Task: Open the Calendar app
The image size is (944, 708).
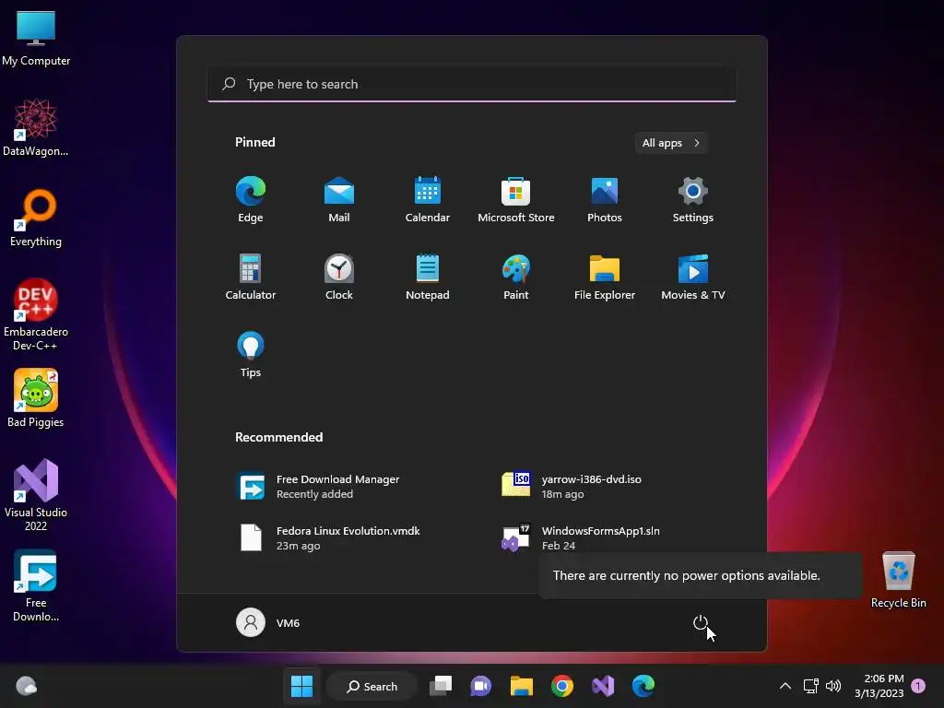Action: pos(428,199)
